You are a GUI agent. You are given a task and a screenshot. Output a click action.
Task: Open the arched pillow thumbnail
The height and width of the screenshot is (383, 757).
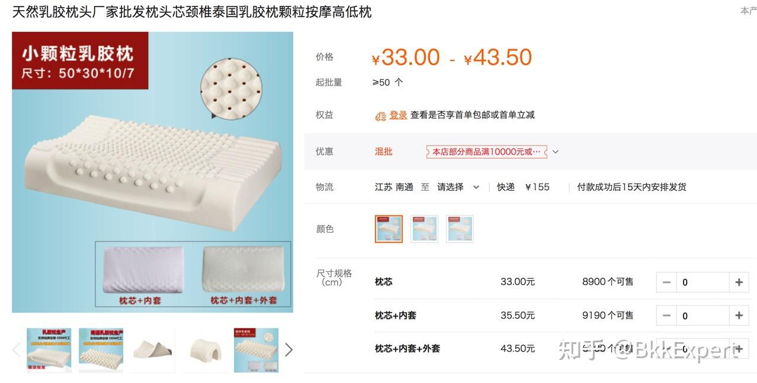pyautogui.click(x=204, y=350)
